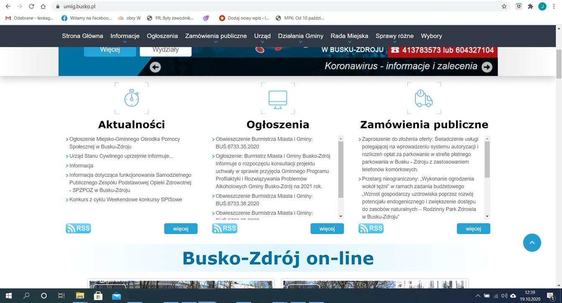Open the Wybory menu item
The image size is (562, 303).
(x=431, y=36)
